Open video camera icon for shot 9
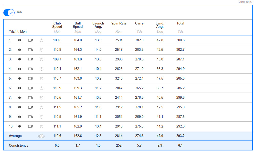The height and width of the screenshot is (153, 256). point(30,117)
